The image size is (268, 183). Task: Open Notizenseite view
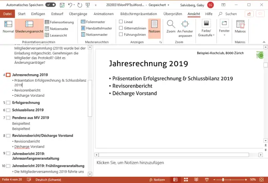point(57,29)
